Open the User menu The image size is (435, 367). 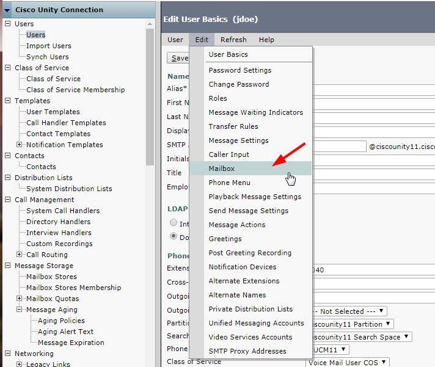pyautogui.click(x=175, y=40)
